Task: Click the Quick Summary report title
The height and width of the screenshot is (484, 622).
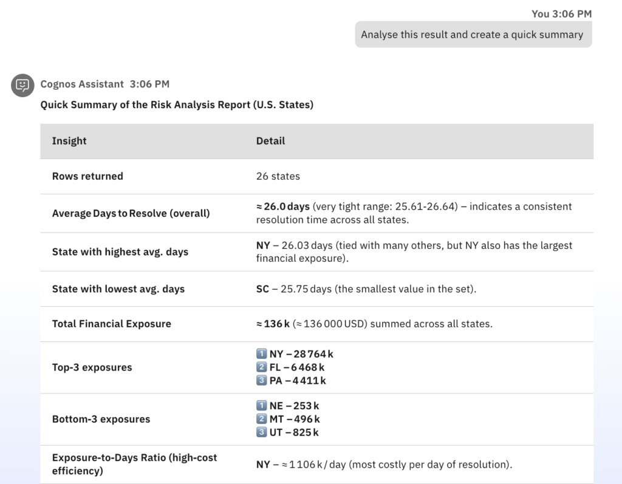Action: (177, 104)
